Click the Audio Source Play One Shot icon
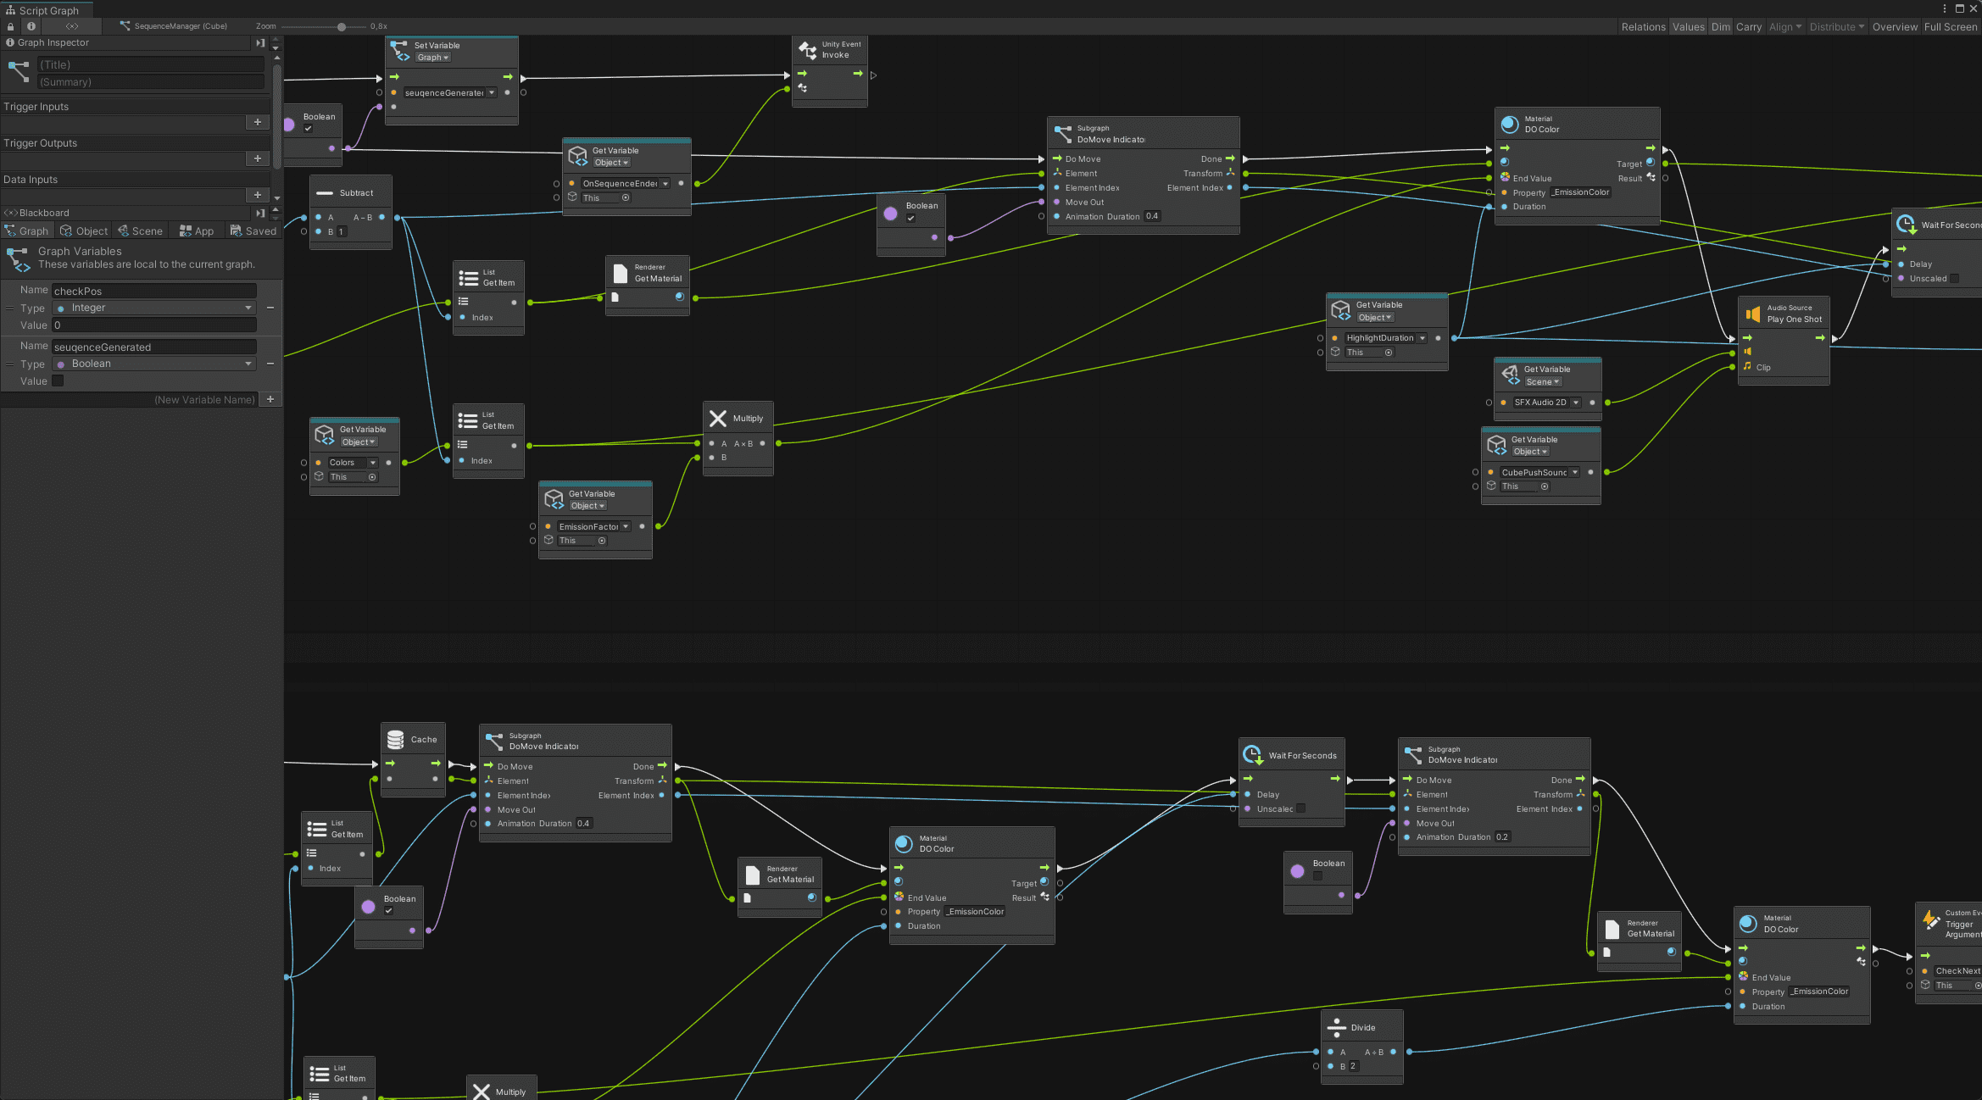 pos(1752,314)
